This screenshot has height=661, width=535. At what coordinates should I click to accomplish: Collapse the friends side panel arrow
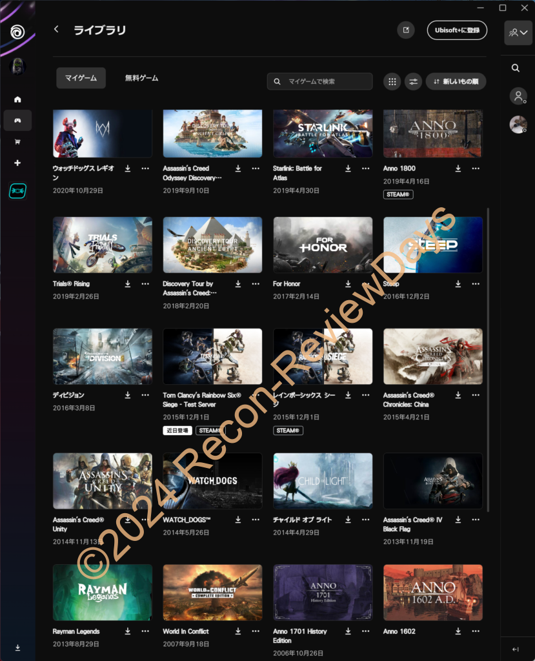point(515,649)
